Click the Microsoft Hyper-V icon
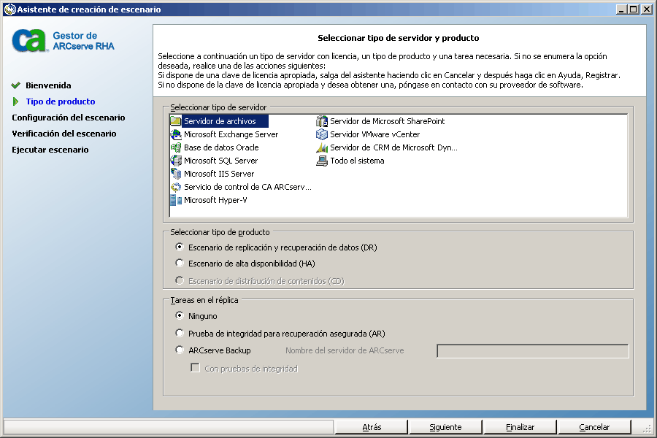Screen dimensions: 657x438 coord(176,200)
